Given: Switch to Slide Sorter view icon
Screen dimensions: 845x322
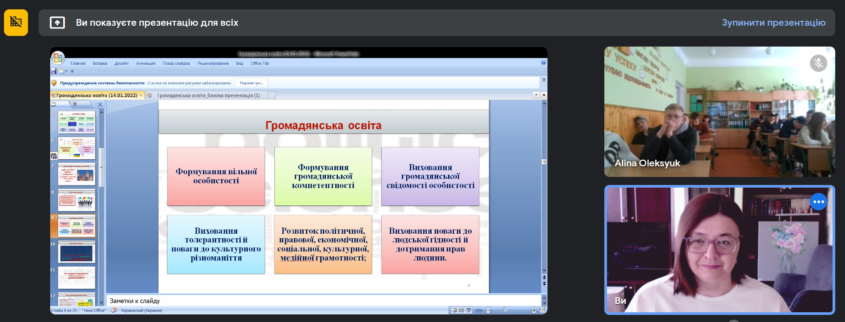Looking at the screenshot, I should click(461, 310).
